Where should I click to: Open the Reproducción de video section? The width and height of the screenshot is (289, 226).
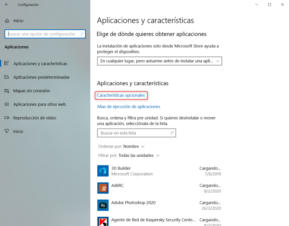[x=34, y=118]
